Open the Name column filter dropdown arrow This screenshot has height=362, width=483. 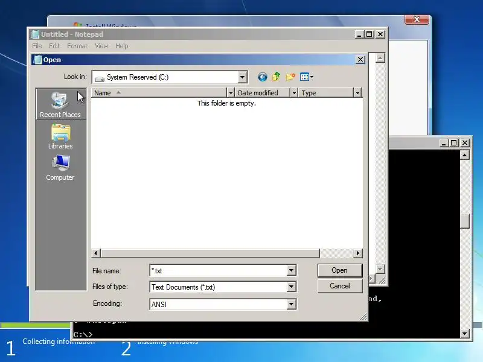(x=231, y=93)
